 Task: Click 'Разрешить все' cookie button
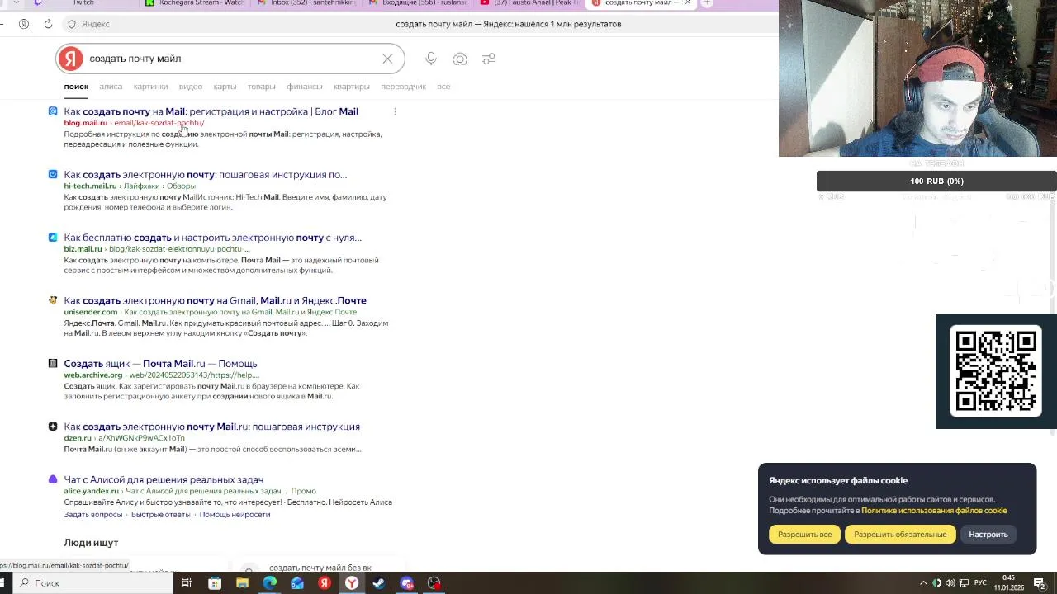804,535
